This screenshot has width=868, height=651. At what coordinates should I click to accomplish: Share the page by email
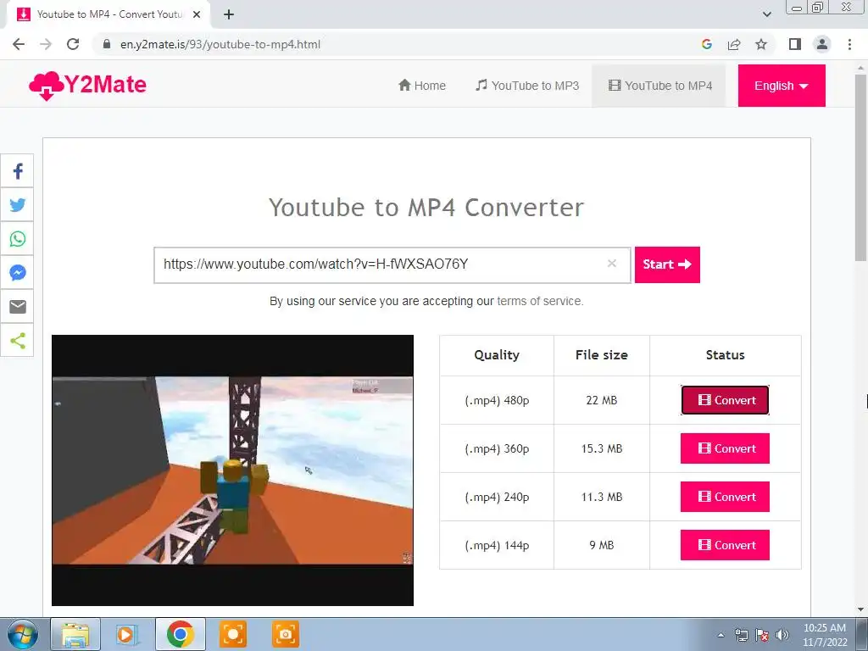tap(17, 307)
